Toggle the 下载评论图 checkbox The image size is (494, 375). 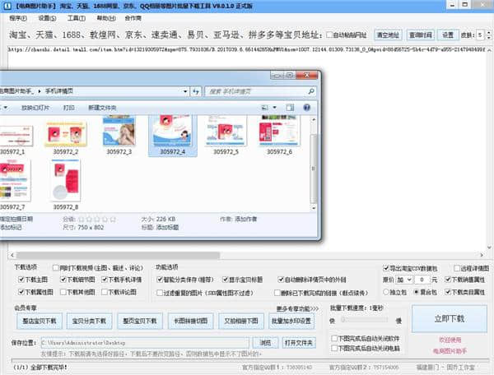[105, 292]
